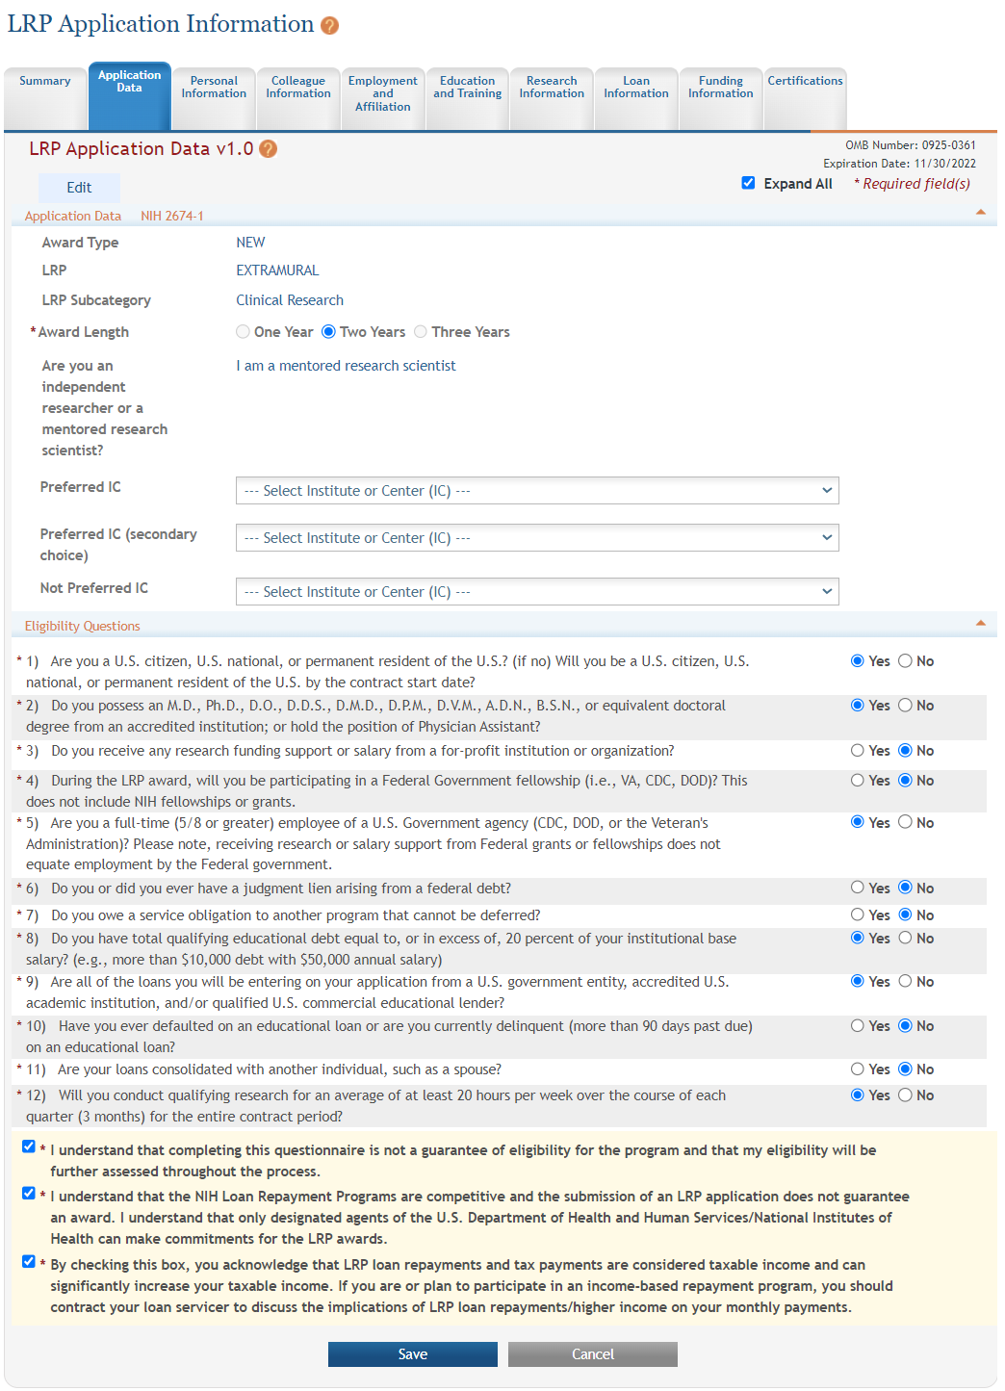The image size is (1005, 1391).
Task: Collapse the Eligibility Questions section arrow
Action: point(981,623)
